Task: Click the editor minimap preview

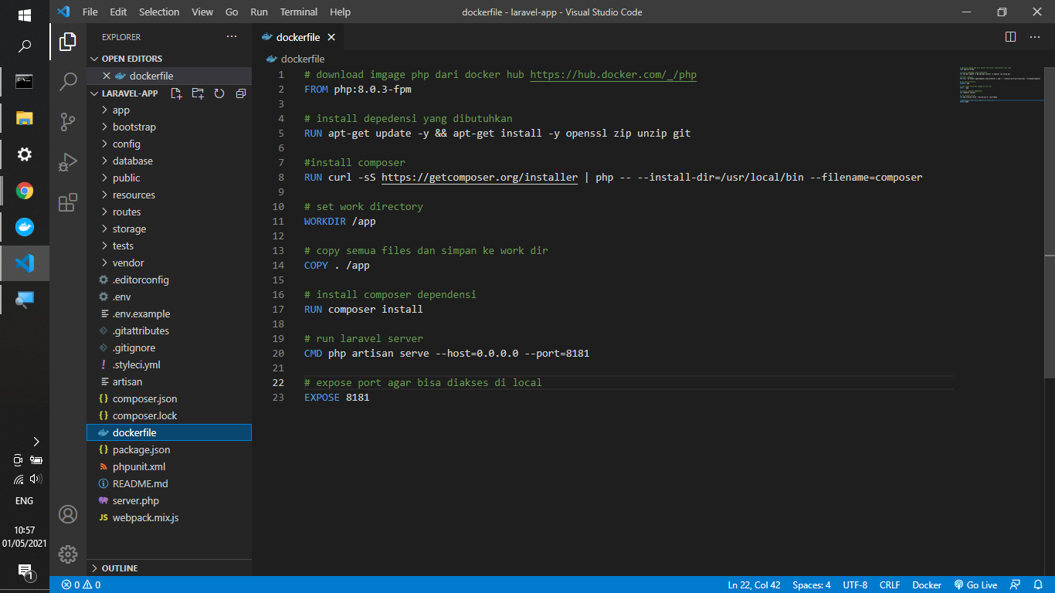Action: point(1001,85)
